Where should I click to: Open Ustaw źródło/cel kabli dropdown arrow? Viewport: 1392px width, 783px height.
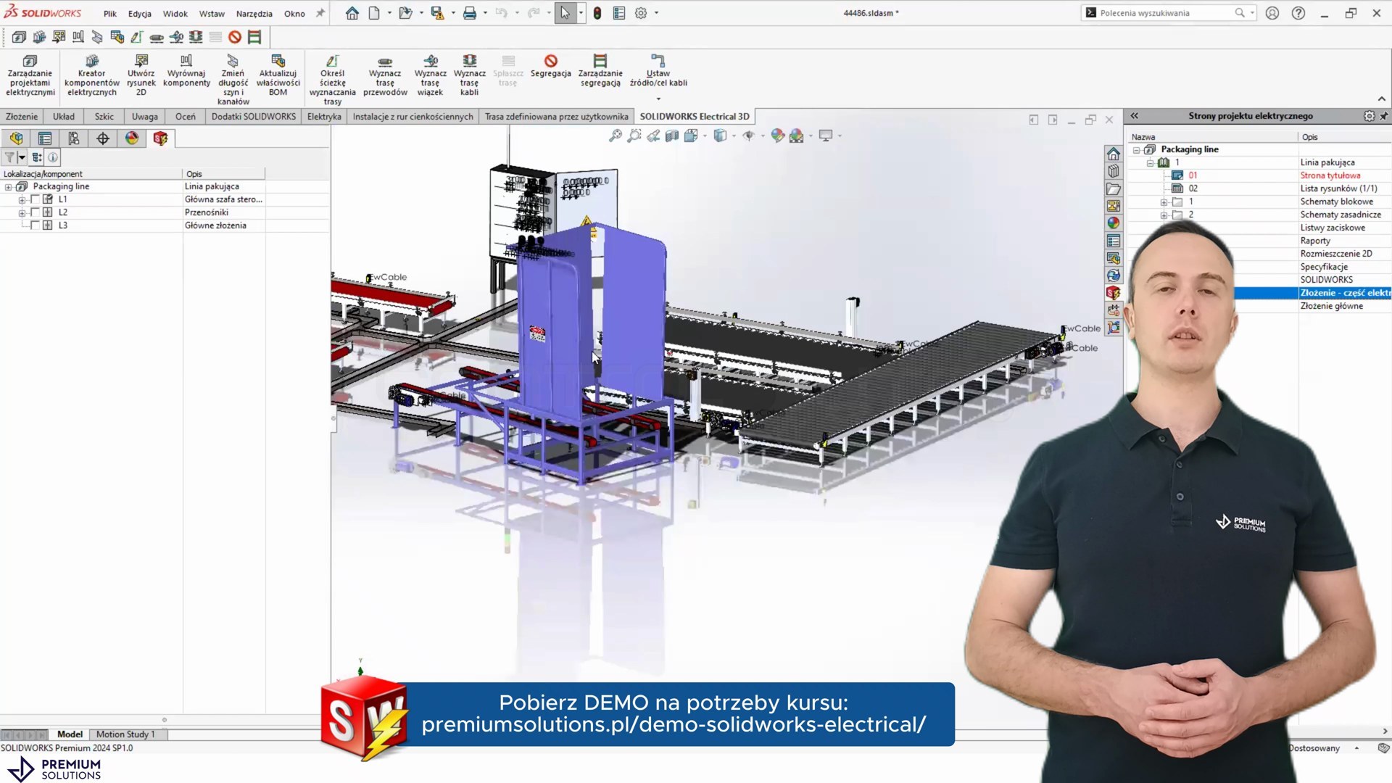658,99
